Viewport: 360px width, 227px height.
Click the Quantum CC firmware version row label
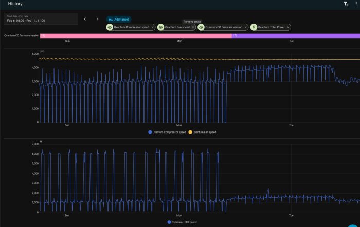point(22,36)
